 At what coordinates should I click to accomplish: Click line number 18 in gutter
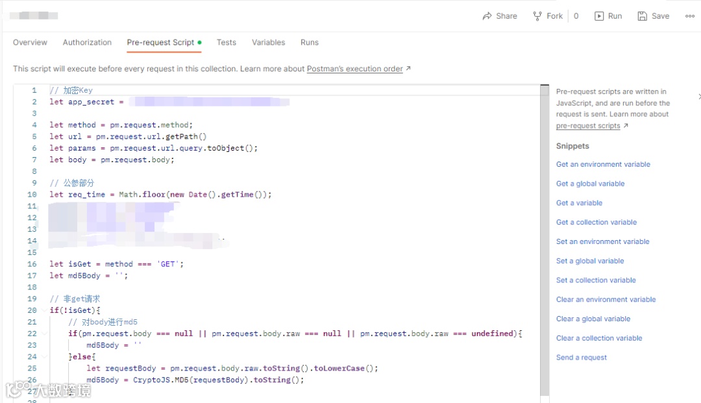[32, 287]
